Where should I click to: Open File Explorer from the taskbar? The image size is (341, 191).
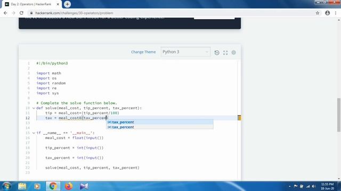[22, 186]
